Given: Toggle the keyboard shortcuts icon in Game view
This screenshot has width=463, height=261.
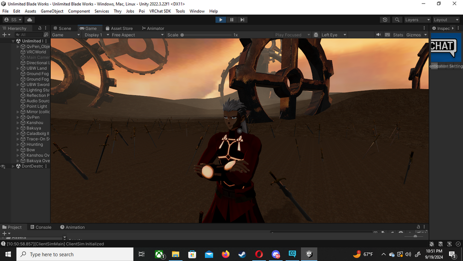Looking at the screenshot, I should click(x=387, y=35).
